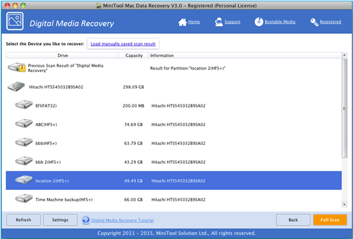Click the location 2(HFS+) drive icon
This screenshot has width=353, height=239.
24,180
